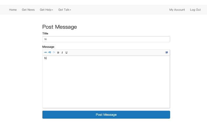
Task: Click Log Out in the navbar
Action: click(195, 10)
